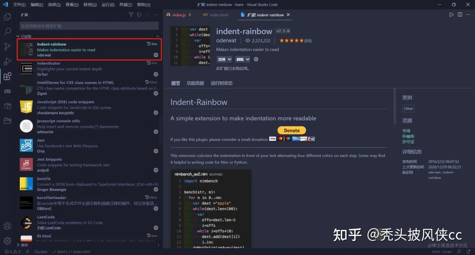Click the manage gear for Jest Snippets row
This screenshot has width=475, height=255.
[156, 170]
